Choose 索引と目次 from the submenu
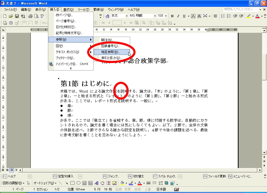This screenshot has height=193, width=267. (x=112, y=58)
